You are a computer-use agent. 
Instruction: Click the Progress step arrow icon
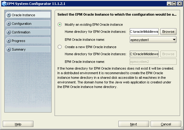tap(9, 41)
